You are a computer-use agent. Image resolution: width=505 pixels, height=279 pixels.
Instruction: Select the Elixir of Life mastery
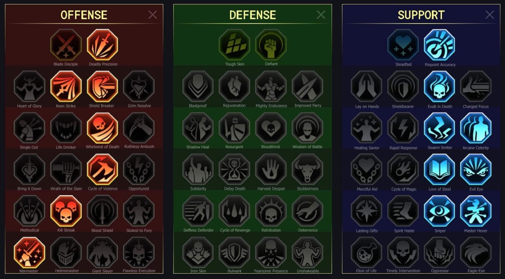click(367, 252)
